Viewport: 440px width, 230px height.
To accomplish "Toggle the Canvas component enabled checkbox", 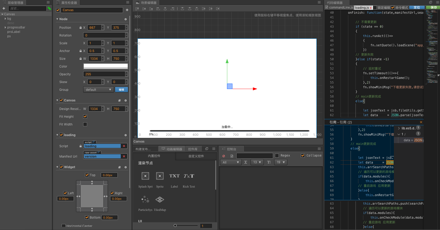I will (x=61, y=100).
